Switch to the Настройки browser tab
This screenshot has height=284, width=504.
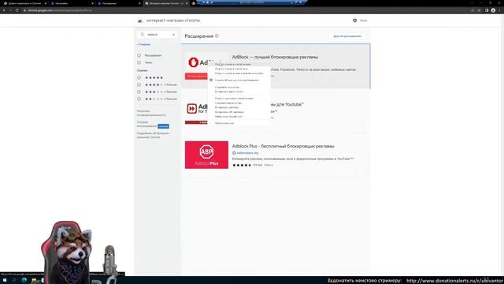[x=72, y=3]
